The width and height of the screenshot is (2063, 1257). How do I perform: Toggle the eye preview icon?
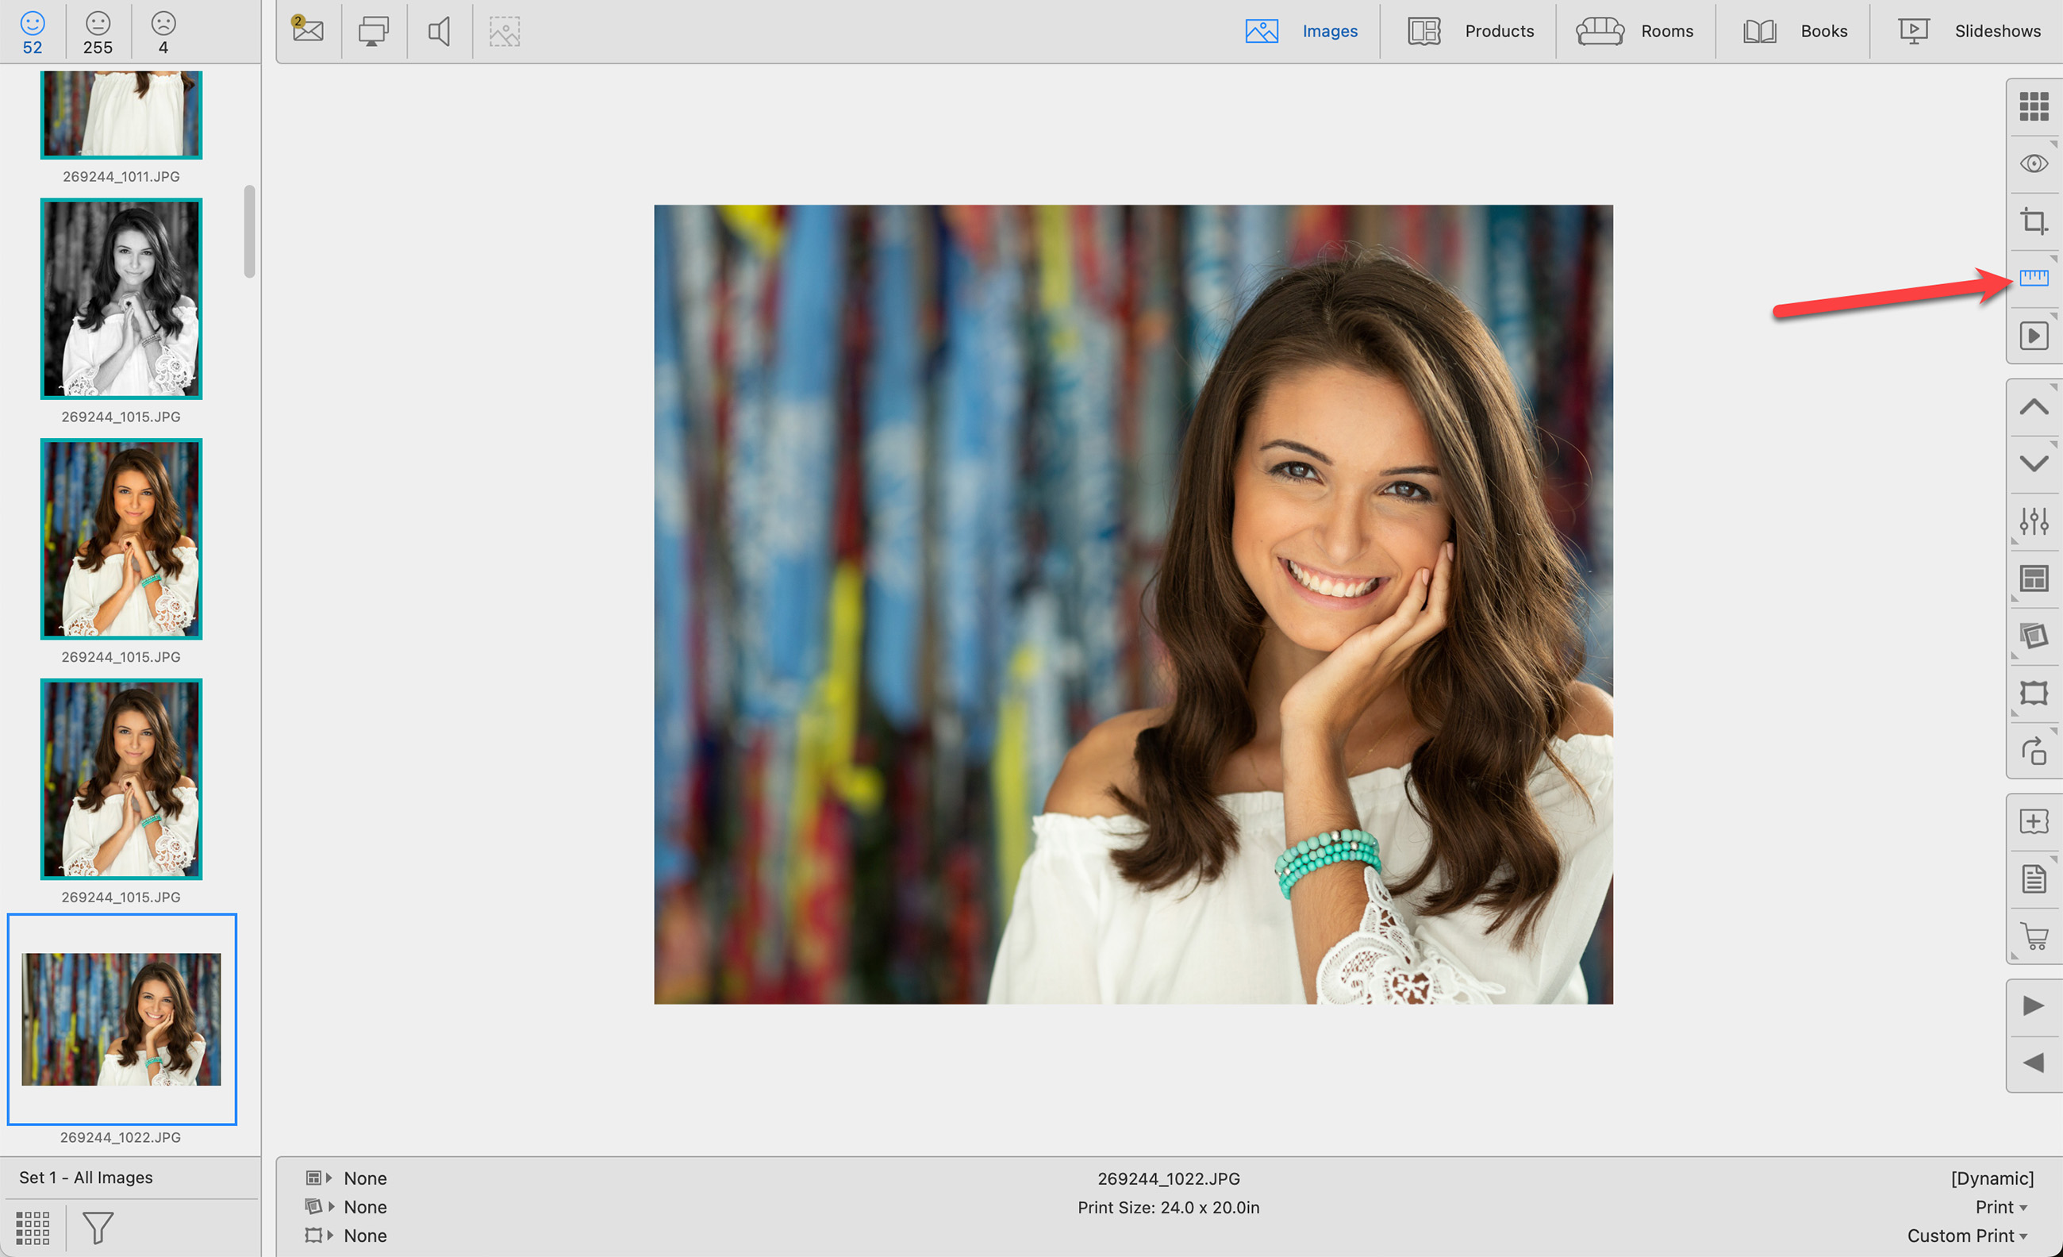tap(2033, 163)
